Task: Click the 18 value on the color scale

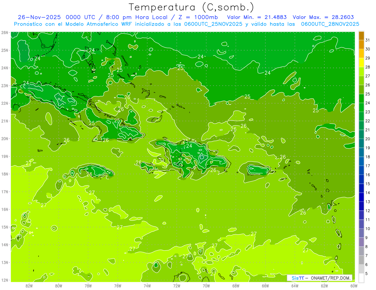Action: click(x=368, y=157)
